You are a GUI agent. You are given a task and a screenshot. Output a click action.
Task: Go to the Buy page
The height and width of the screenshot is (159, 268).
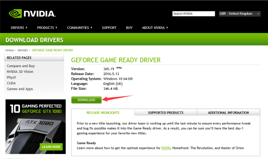(129, 28)
